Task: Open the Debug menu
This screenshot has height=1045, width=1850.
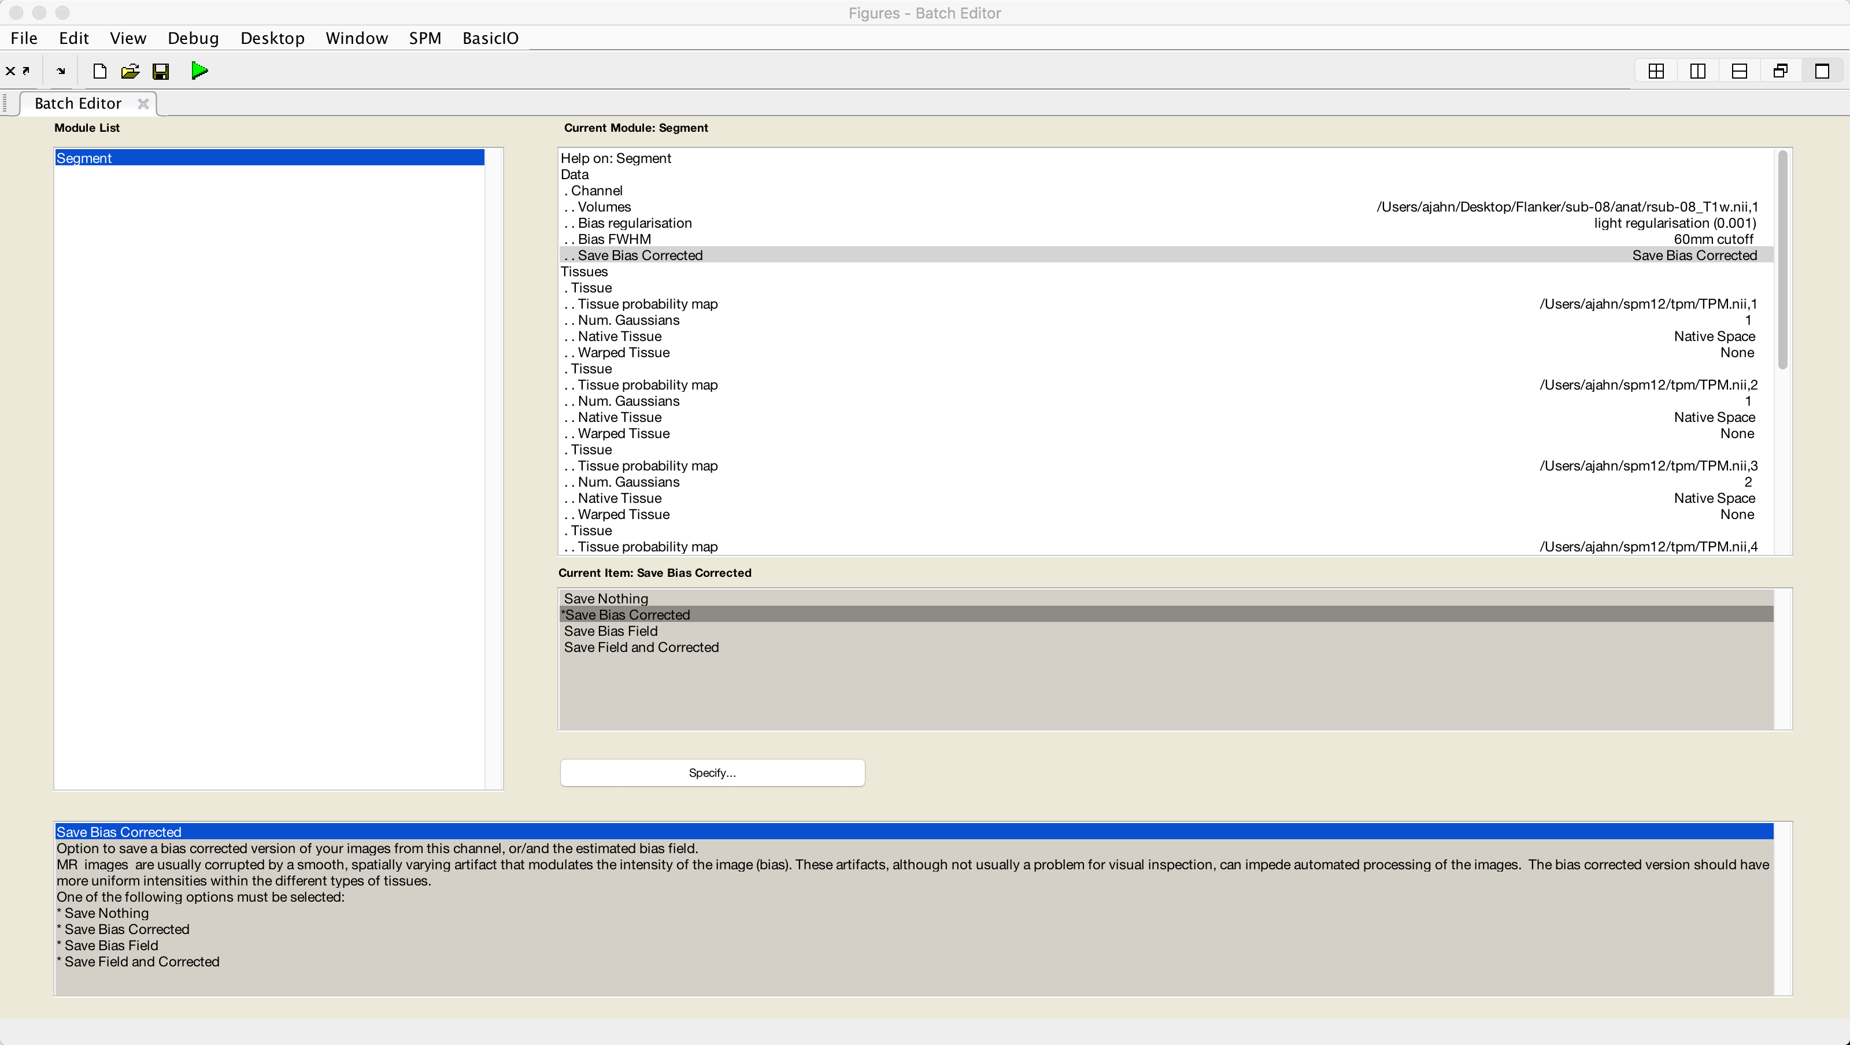Action: coord(193,38)
